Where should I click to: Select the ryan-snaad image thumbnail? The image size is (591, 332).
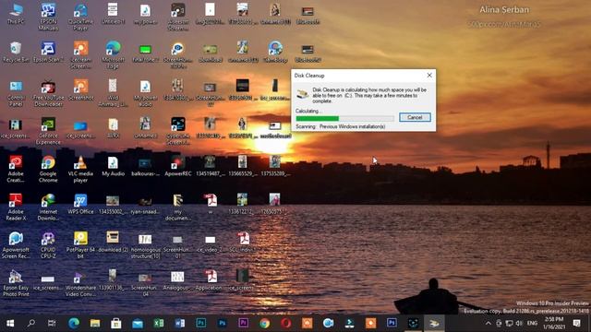(146, 205)
